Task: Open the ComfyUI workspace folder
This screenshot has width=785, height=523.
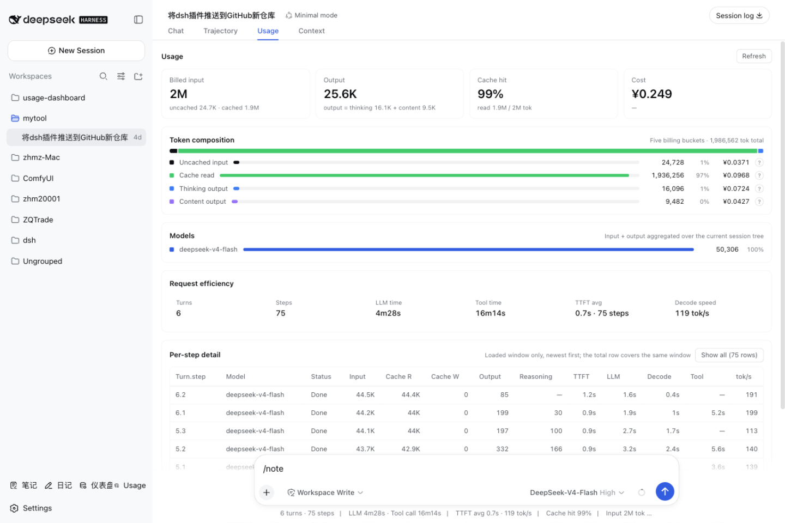Action: (x=76, y=178)
